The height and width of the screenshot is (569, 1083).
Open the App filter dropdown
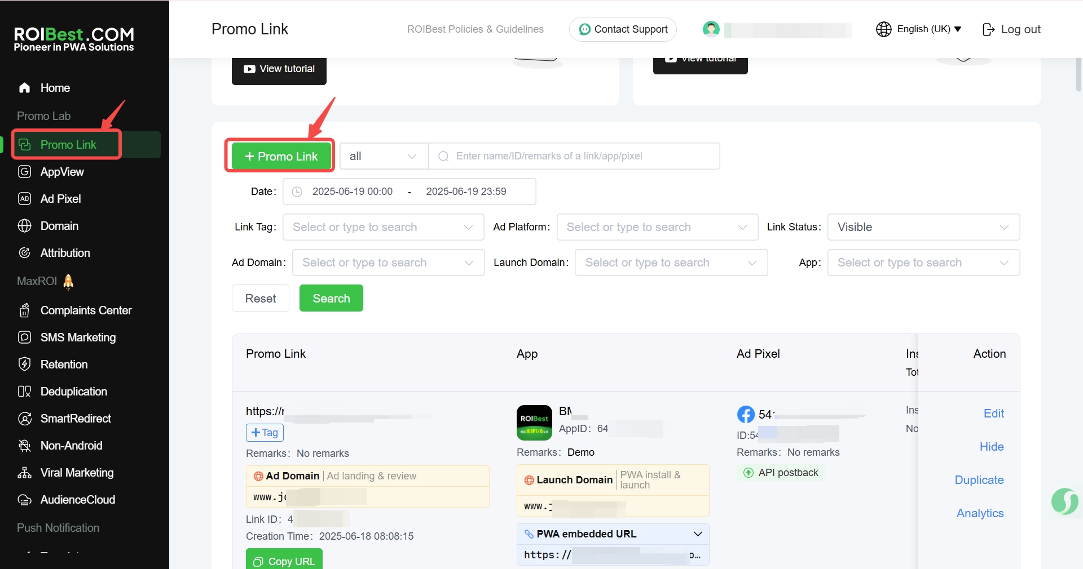tap(923, 263)
